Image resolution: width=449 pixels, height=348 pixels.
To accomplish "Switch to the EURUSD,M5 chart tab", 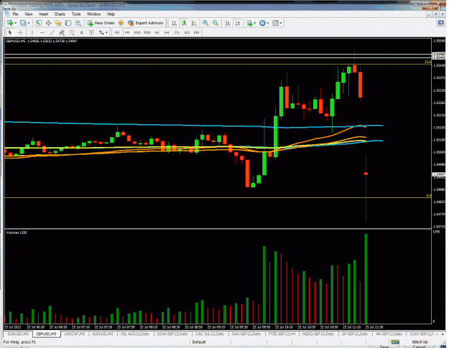I will click(18, 334).
